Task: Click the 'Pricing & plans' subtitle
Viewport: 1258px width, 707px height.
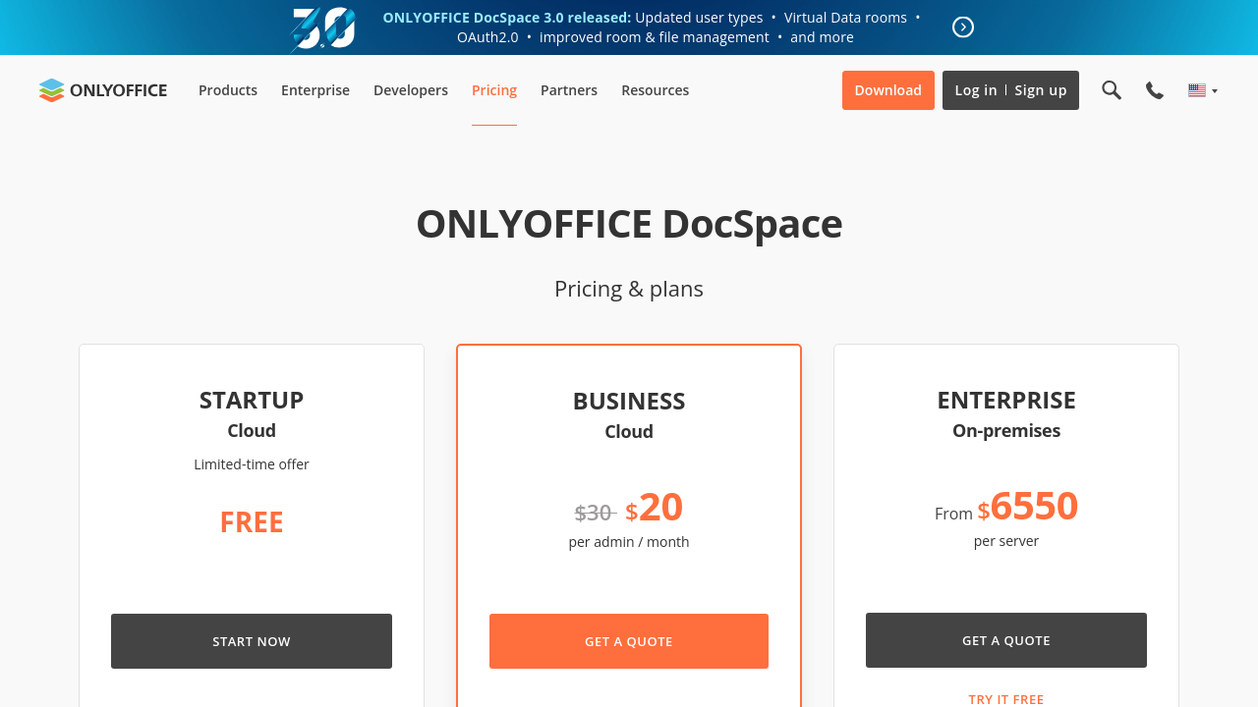Action: (x=629, y=289)
